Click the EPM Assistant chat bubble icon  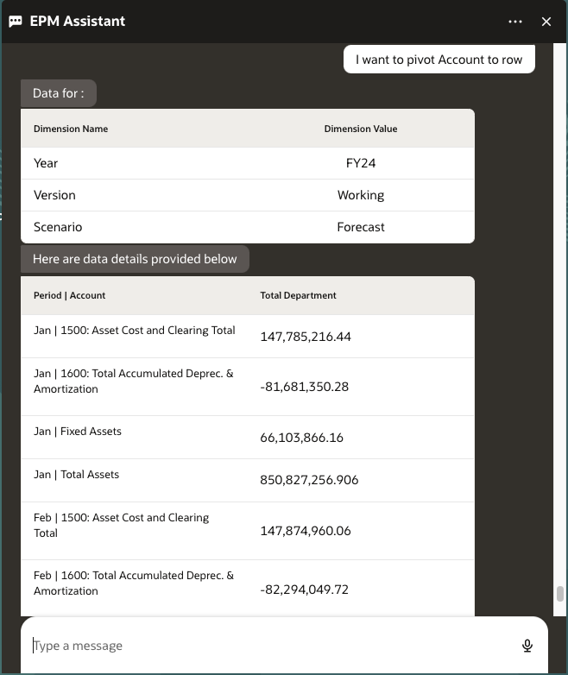pos(16,22)
